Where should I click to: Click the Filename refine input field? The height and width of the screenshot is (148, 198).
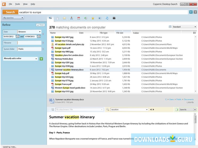pos(29,43)
